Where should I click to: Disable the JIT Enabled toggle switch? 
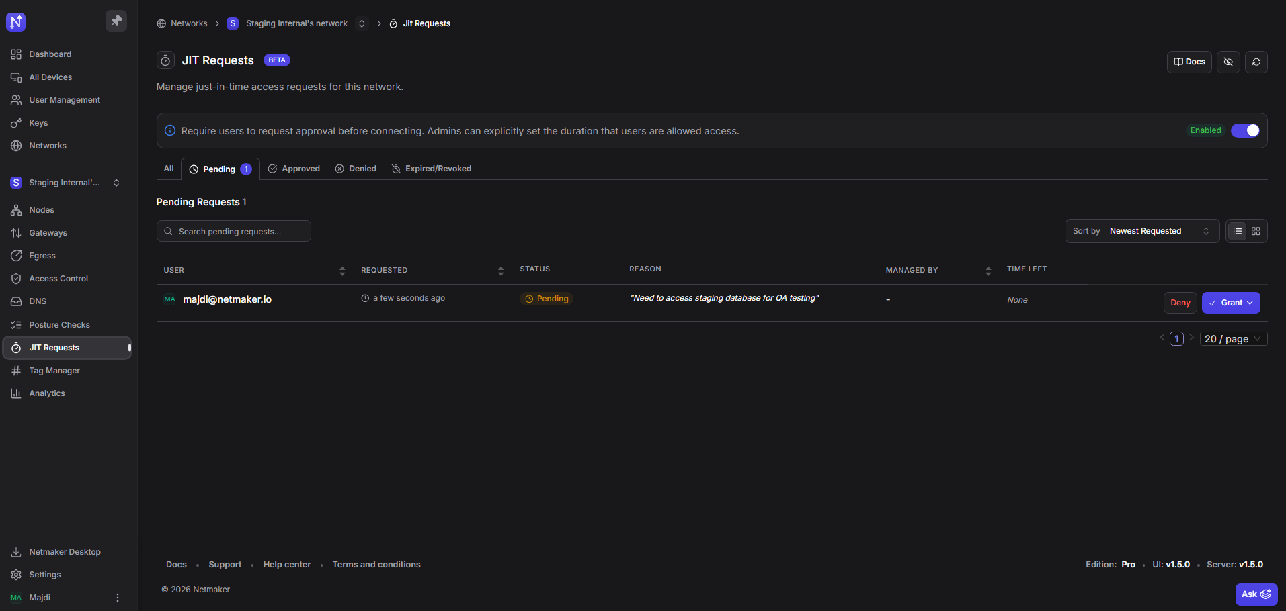(1245, 130)
